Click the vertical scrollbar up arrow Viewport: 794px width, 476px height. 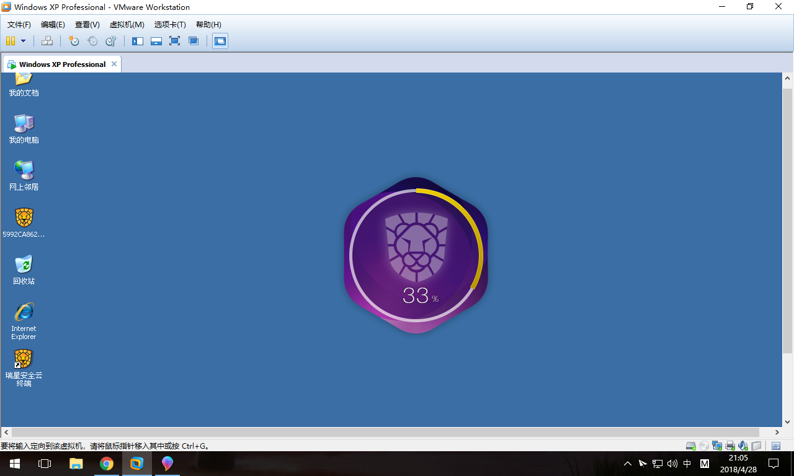tap(788, 78)
